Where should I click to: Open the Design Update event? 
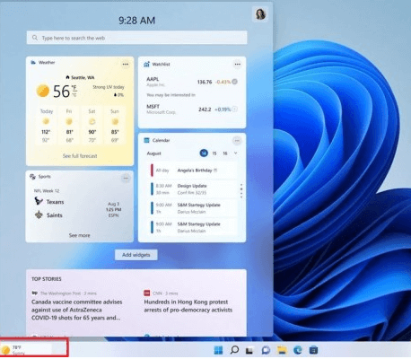click(194, 189)
